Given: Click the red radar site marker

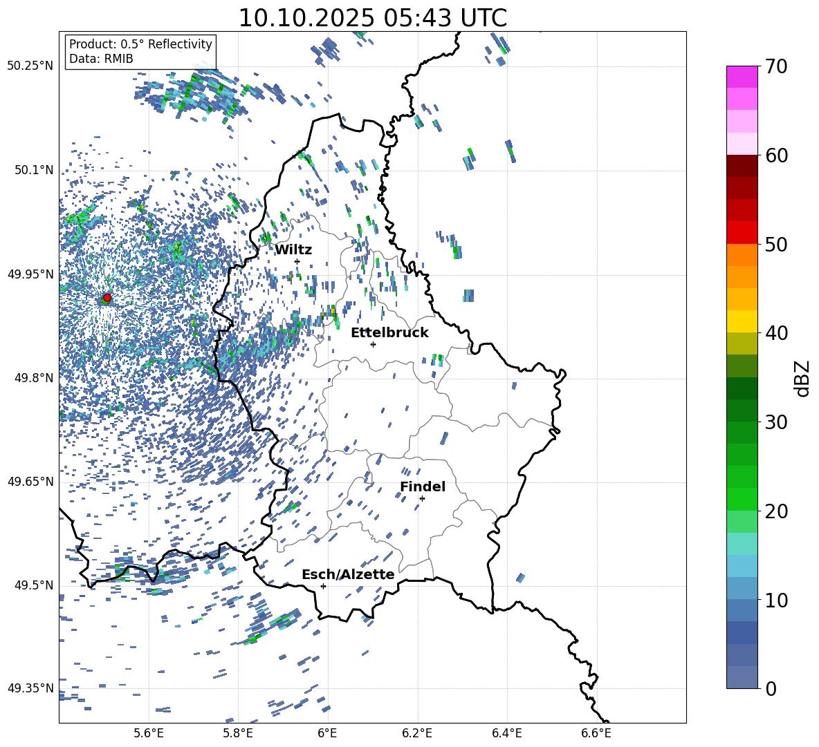Looking at the screenshot, I should tap(107, 298).
